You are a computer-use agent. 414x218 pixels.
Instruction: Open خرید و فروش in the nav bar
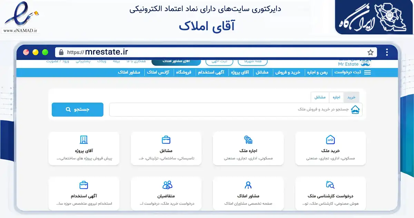[x=288, y=72]
